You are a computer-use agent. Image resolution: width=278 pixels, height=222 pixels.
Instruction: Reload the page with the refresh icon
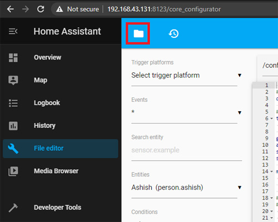pyautogui.click(x=41, y=9)
